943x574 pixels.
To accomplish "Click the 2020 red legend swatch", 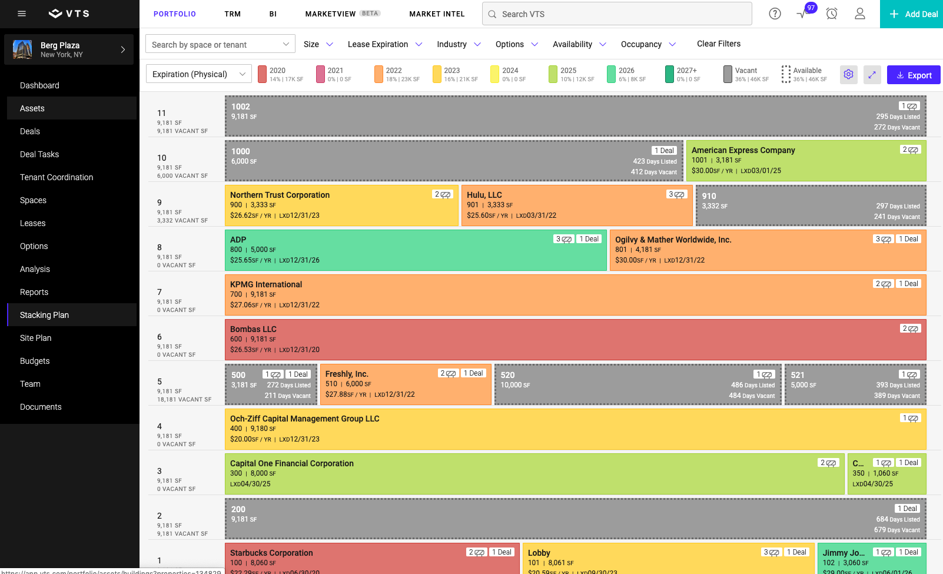I will pyautogui.click(x=262, y=74).
